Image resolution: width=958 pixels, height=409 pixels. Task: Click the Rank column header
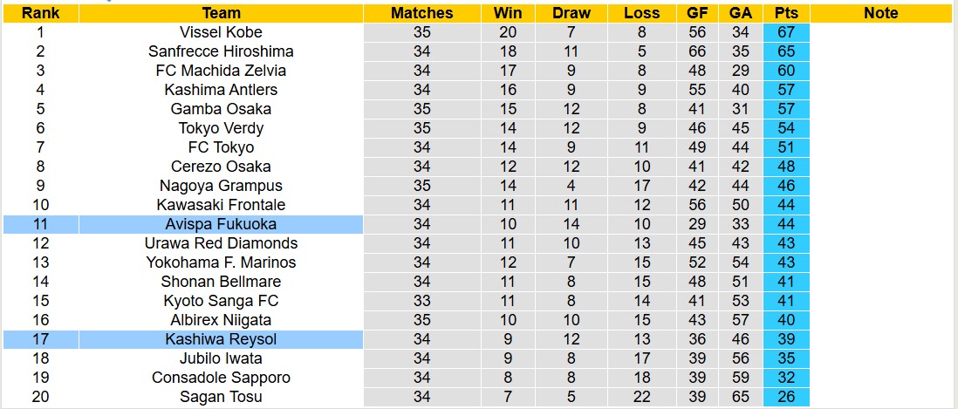tap(40, 13)
